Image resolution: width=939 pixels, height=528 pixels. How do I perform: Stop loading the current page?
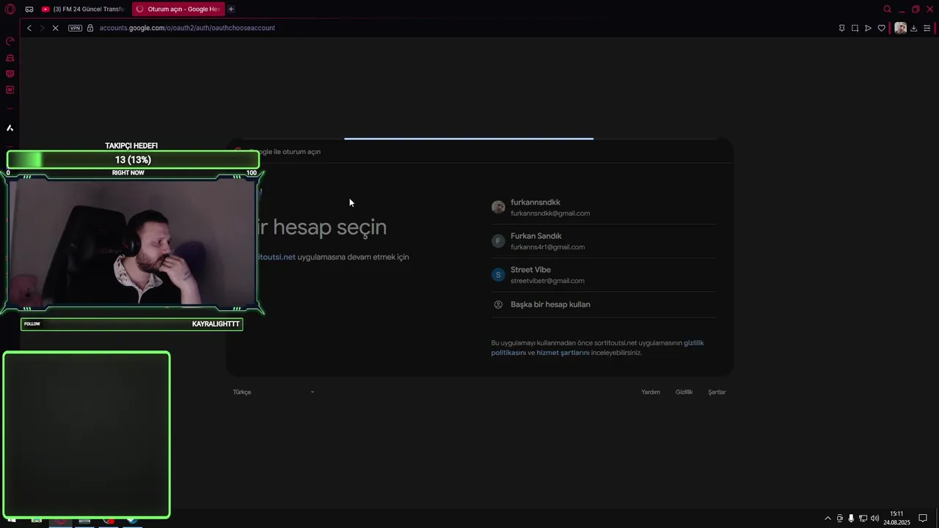click(55, 28)
